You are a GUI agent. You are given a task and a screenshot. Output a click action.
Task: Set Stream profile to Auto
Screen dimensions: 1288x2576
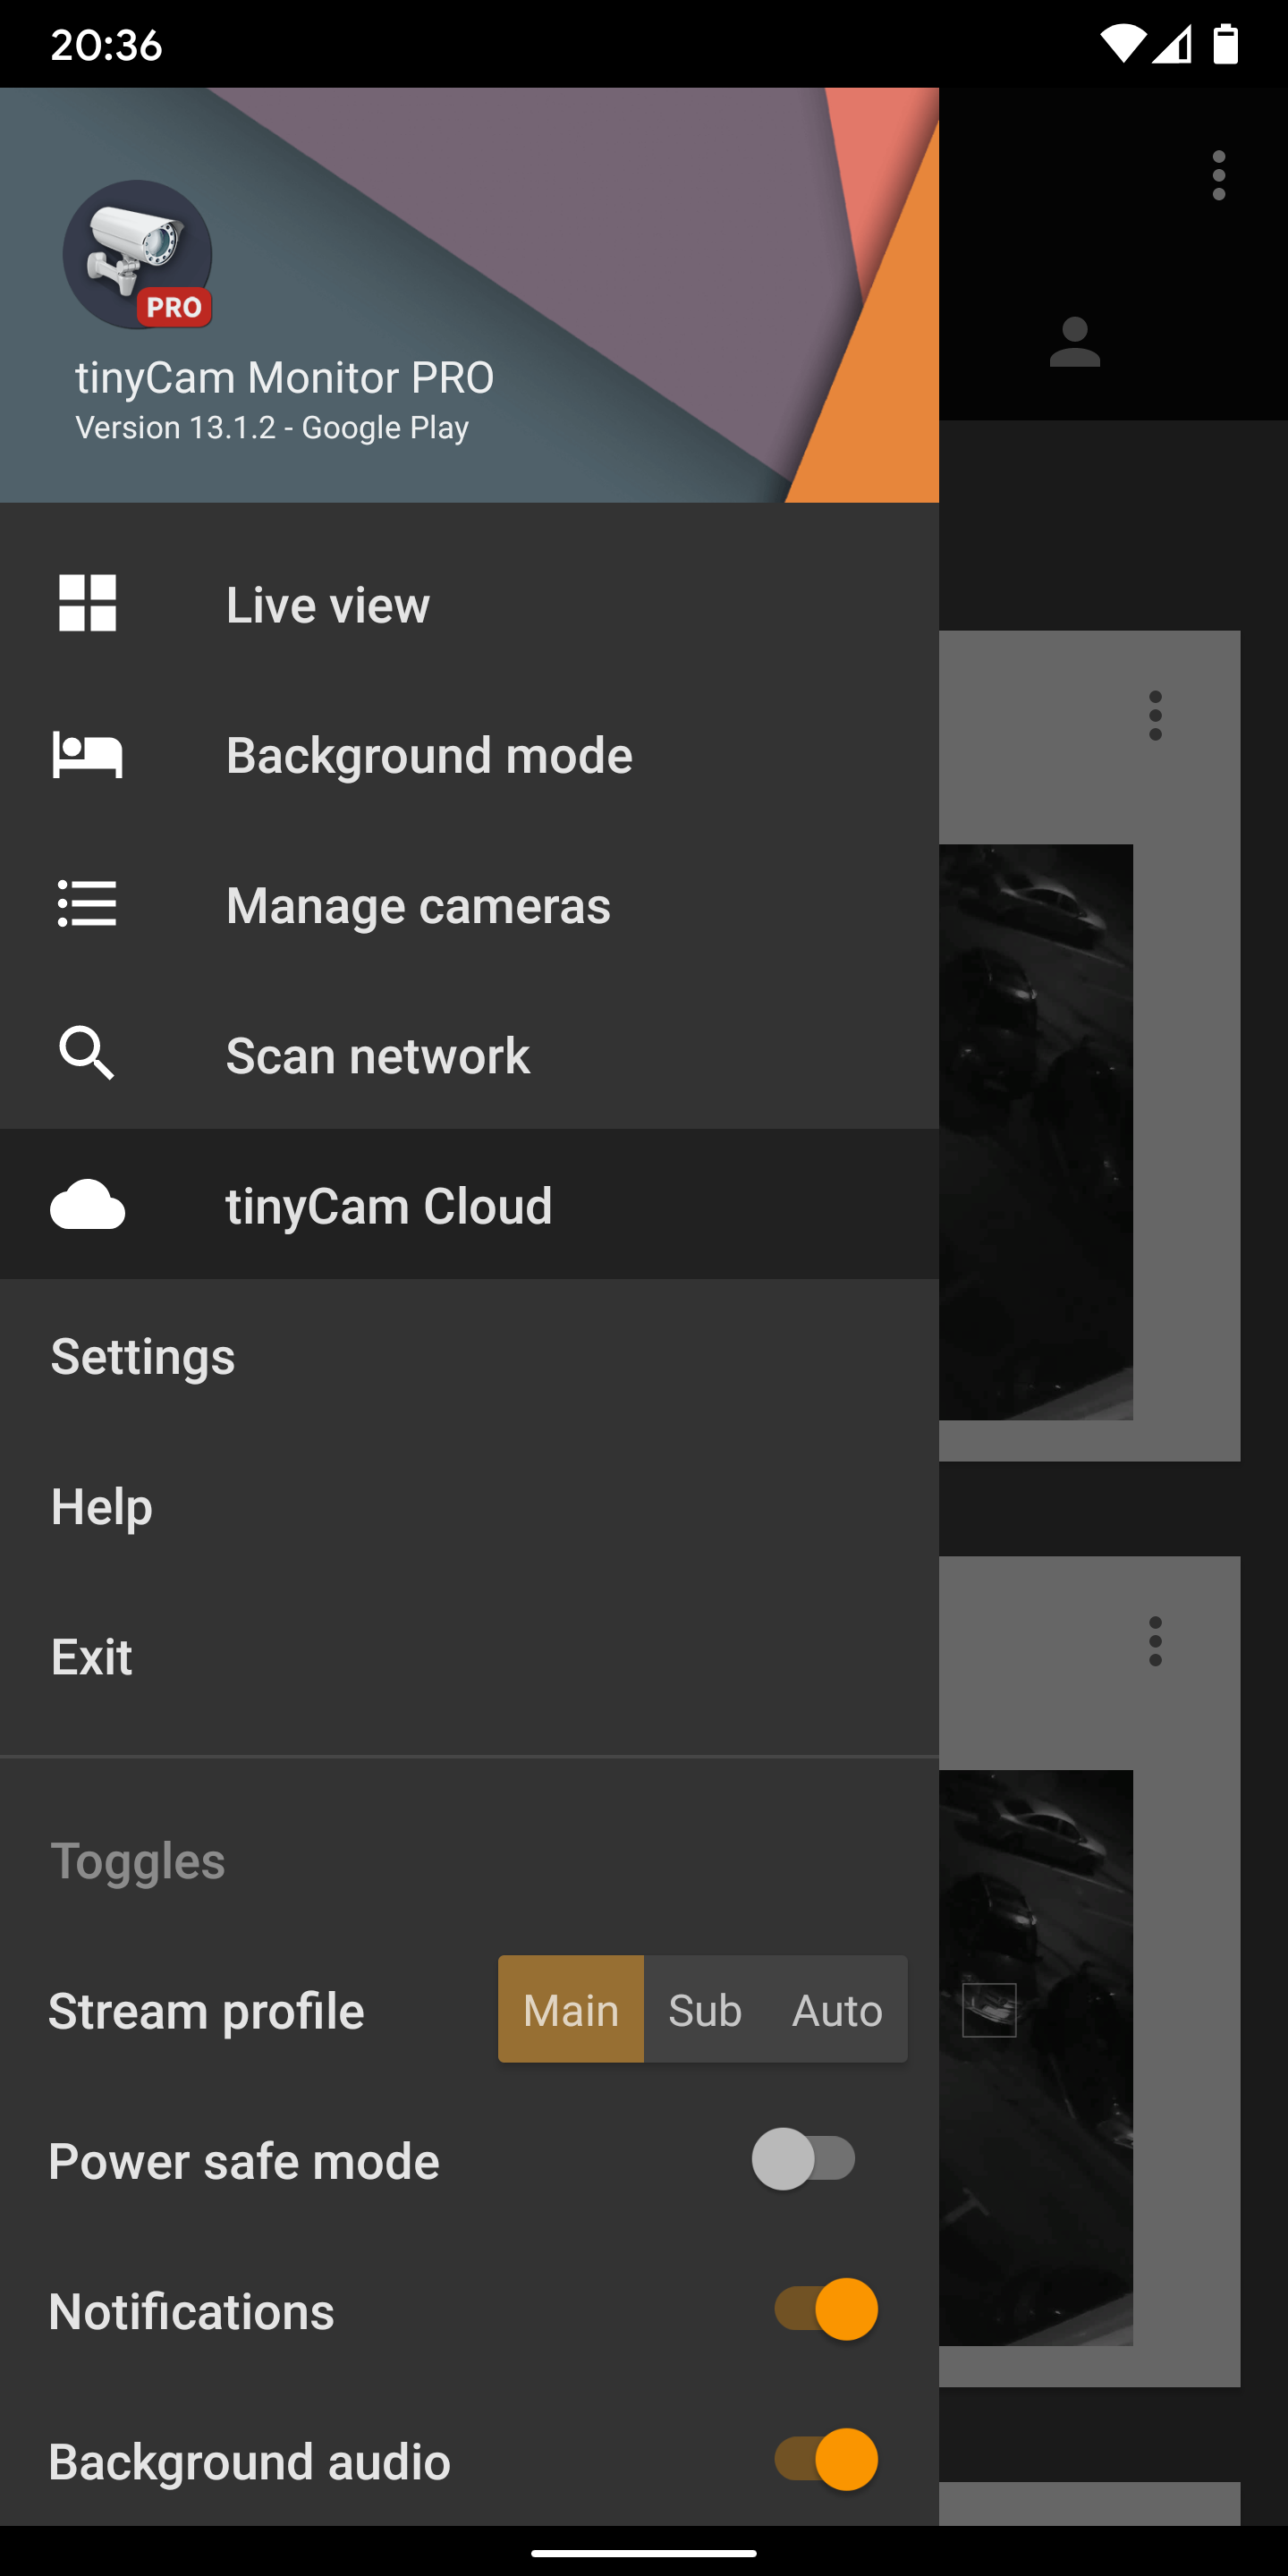[x=837, y=2009]
